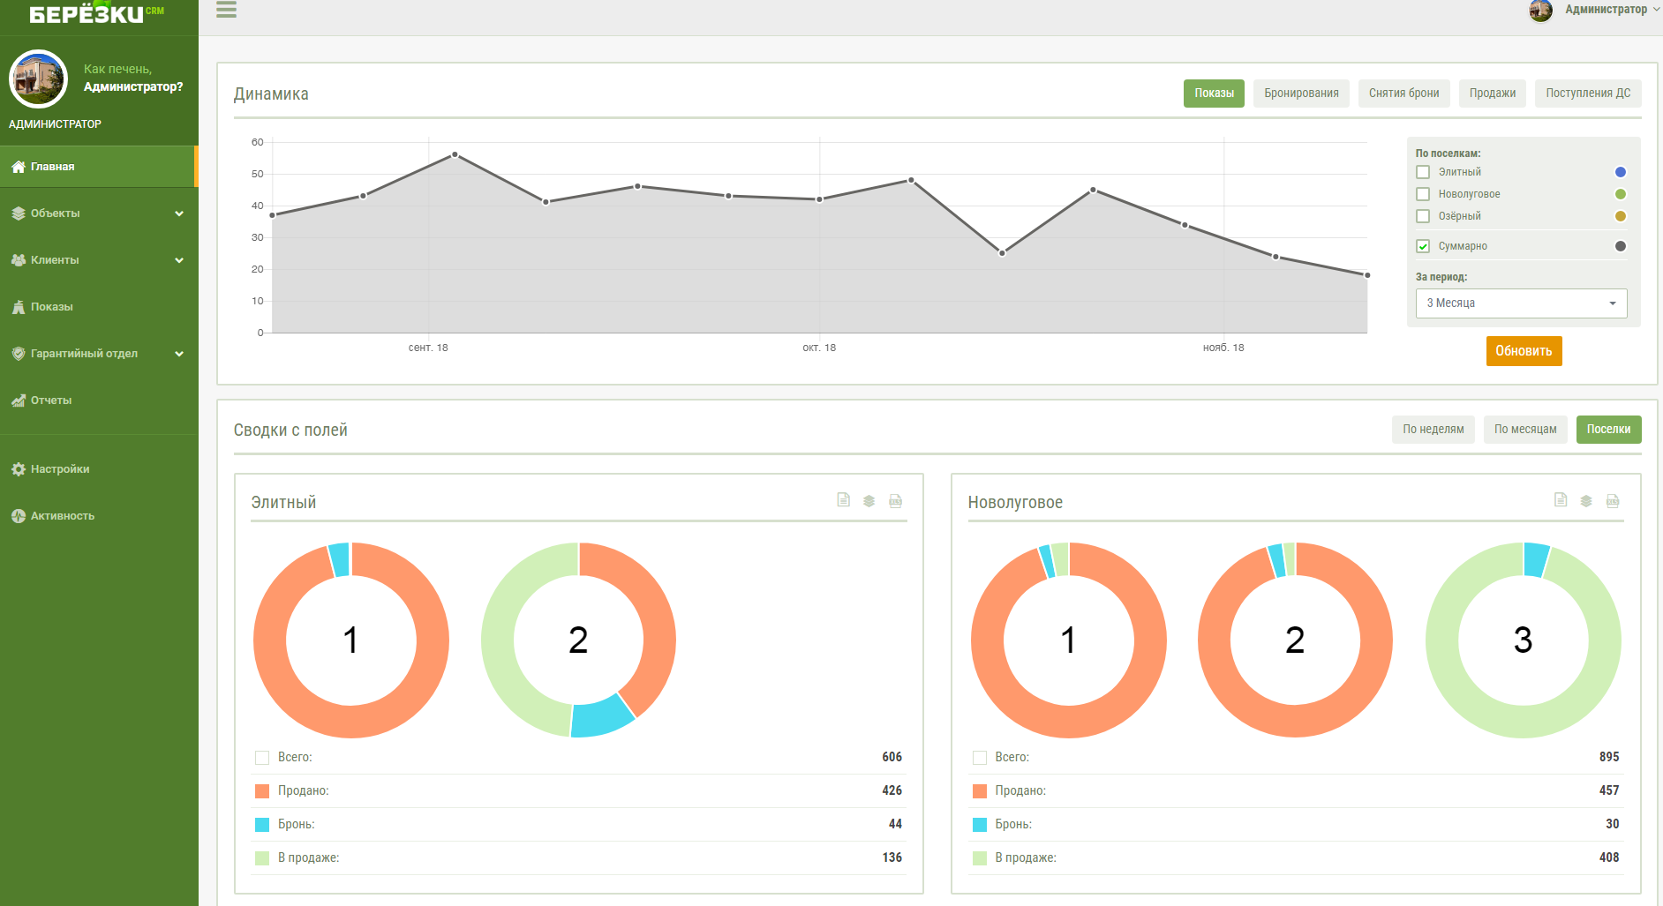Expand the Клиенты sidebar chevron
Image resolution: width=1663 pixels, height=906 pixels.
[x=179, y=260]
